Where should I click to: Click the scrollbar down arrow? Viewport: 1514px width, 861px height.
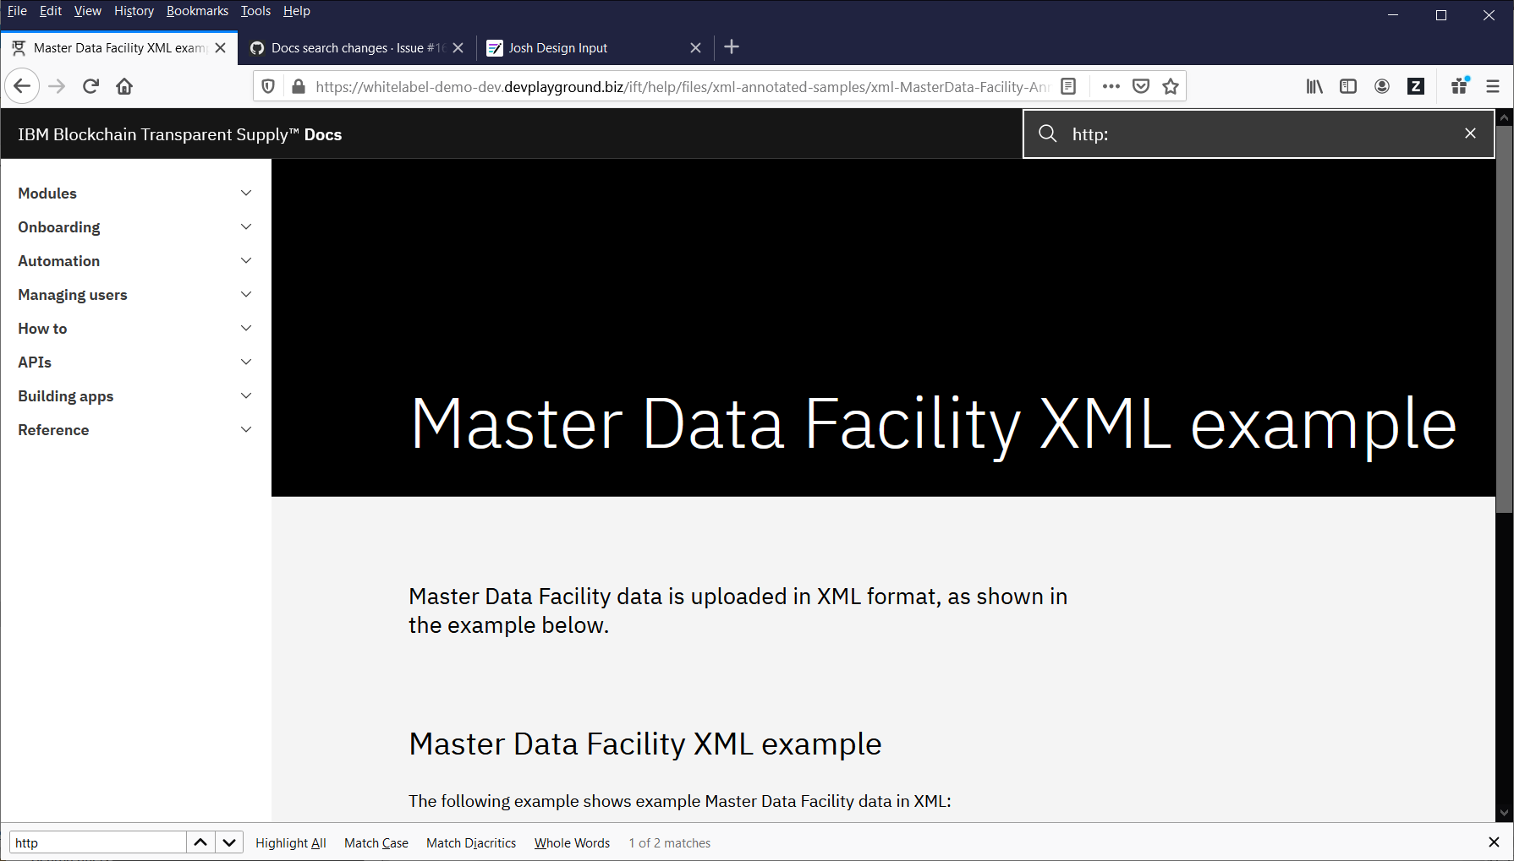(1504, 813)
